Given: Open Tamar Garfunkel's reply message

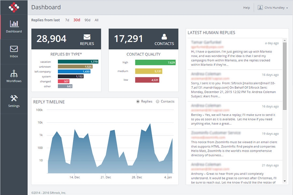Looking at the screenshot, I should pos(234,53).
